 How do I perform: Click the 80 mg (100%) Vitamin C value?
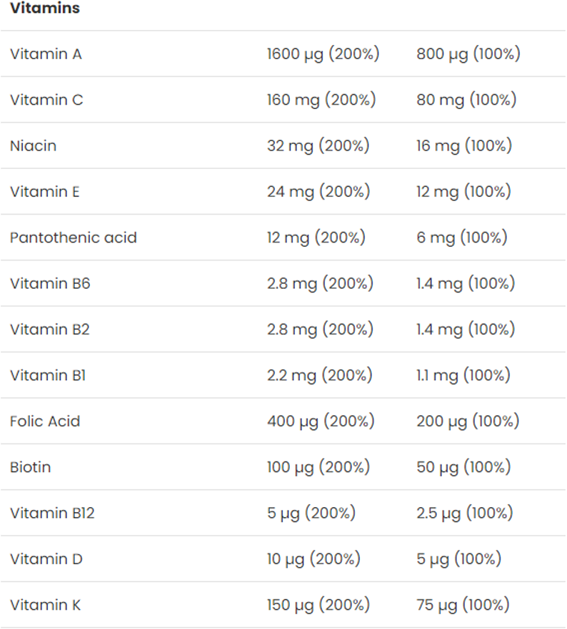click(466, 100)
